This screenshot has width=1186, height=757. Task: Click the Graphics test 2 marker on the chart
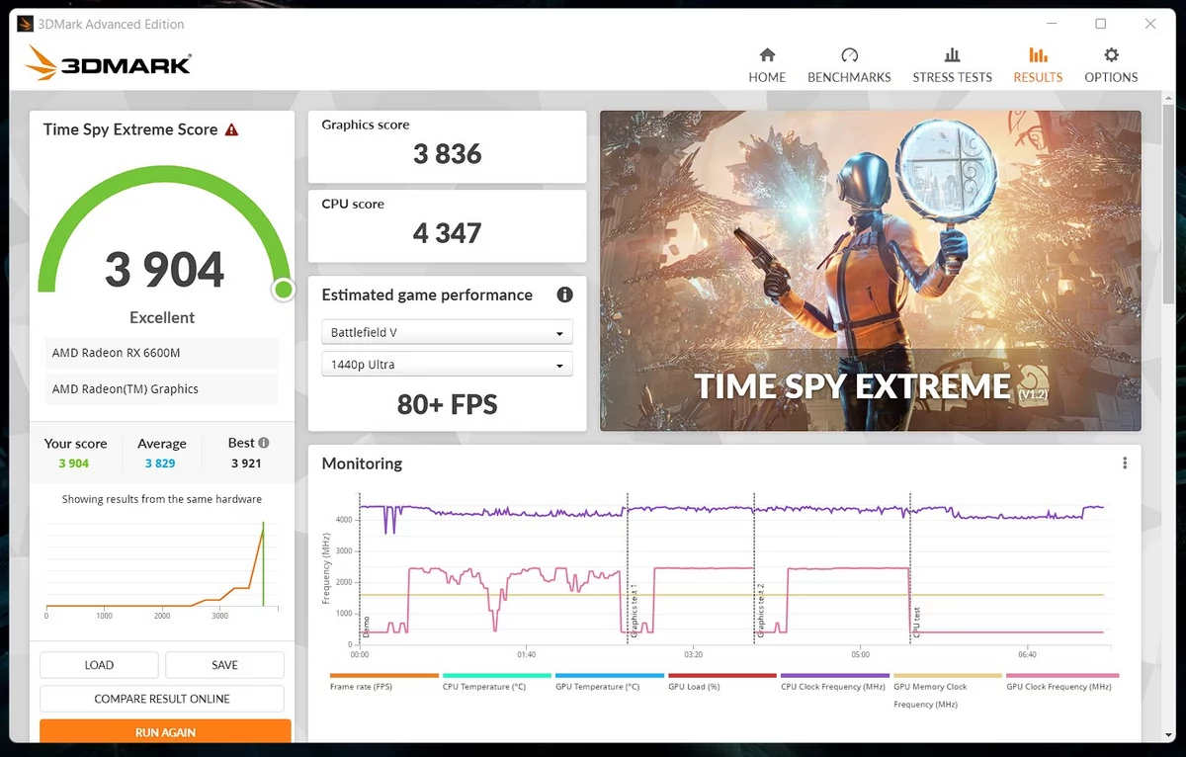click(761, 609)
